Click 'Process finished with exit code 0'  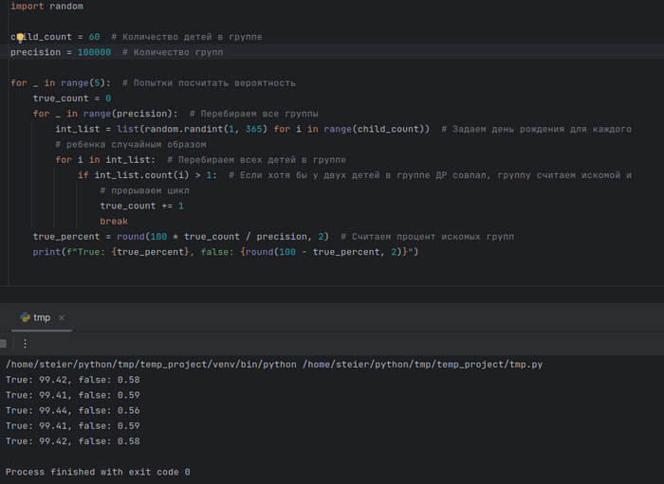98,472
